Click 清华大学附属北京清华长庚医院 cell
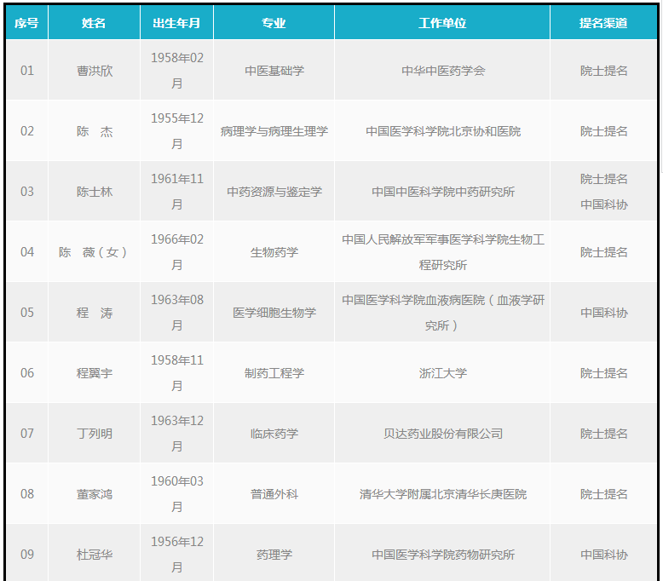Screen dimensions: 663x581 pyautogui.click(x=442, y=494)
